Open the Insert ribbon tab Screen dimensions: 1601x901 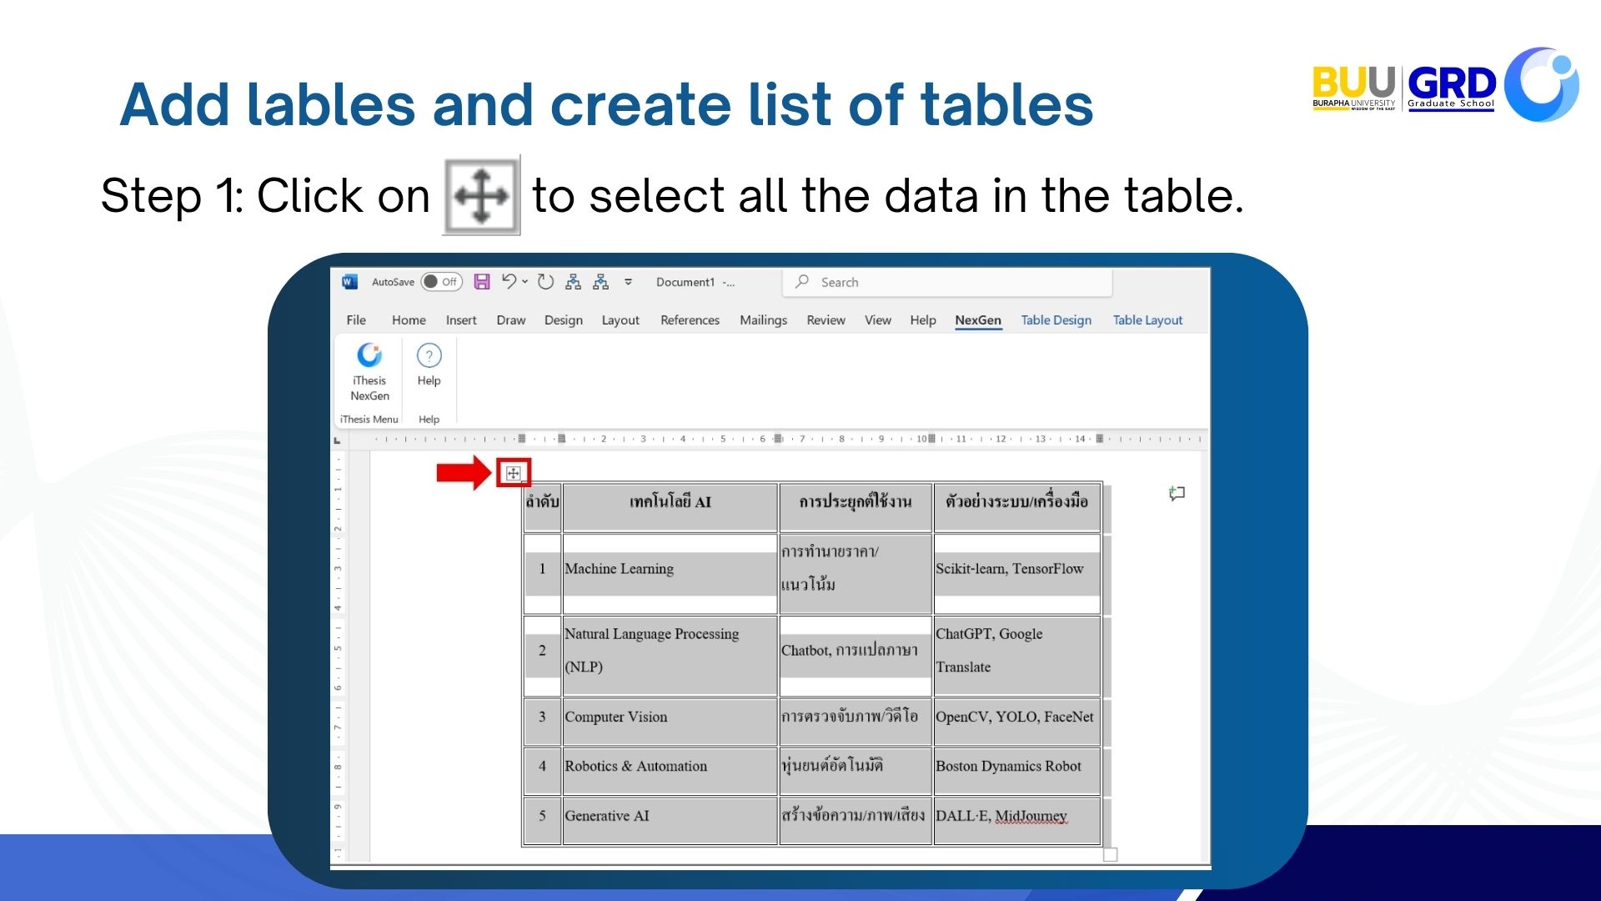(461, 320)
